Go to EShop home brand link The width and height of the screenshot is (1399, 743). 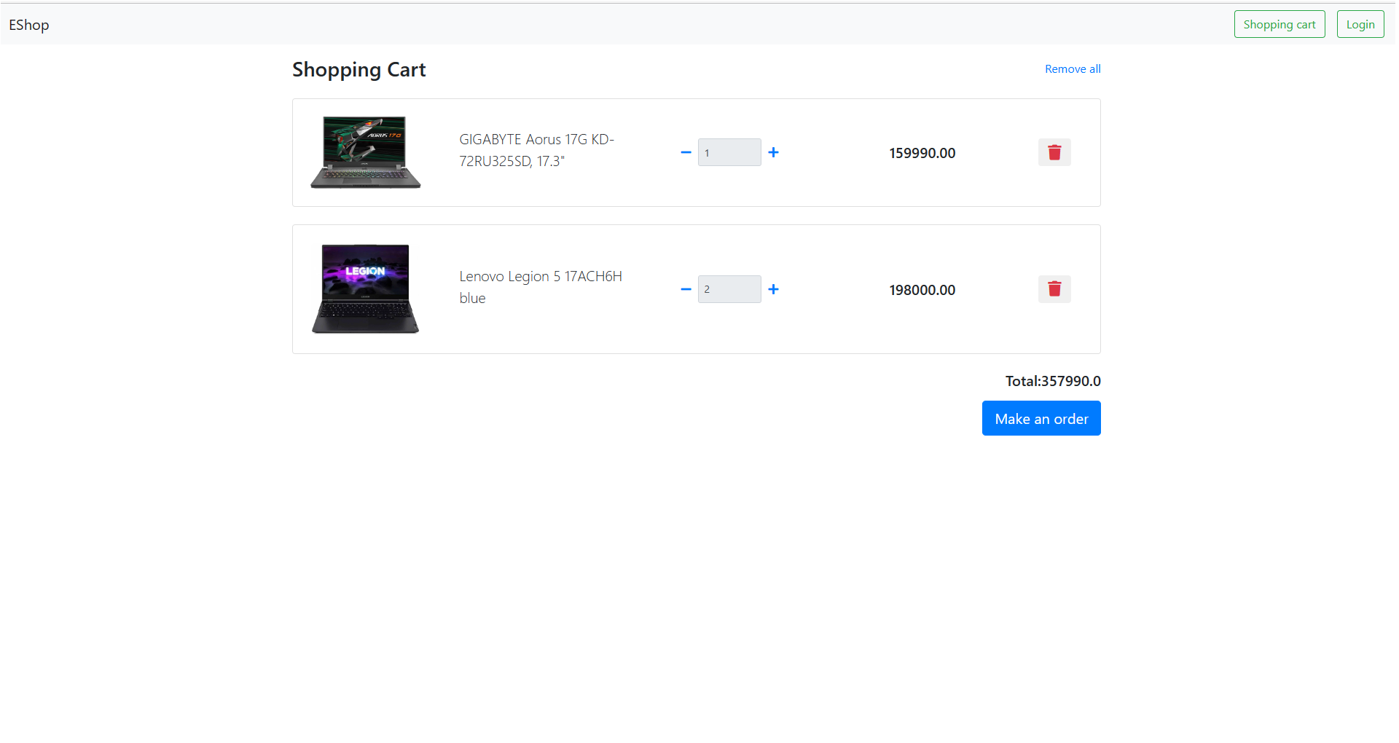29,25
